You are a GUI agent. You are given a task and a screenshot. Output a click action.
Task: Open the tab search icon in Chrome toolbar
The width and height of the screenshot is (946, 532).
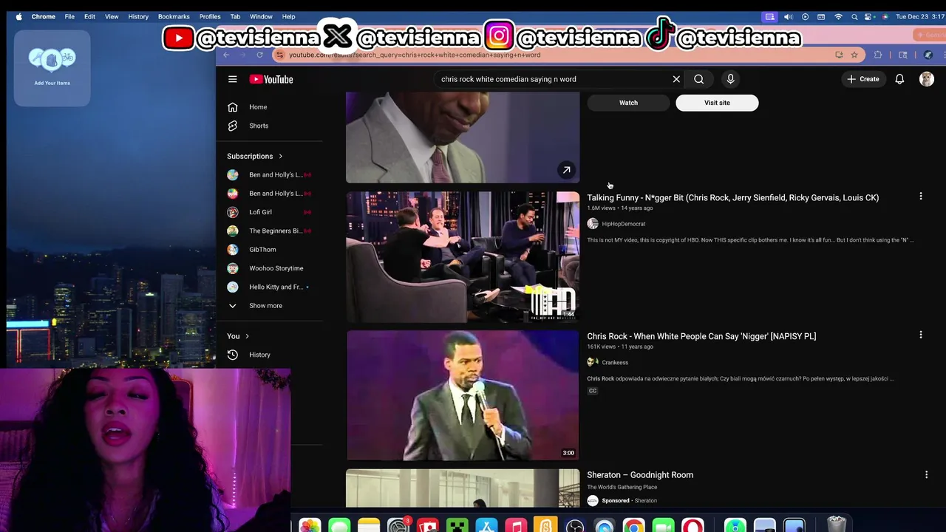pos(903,55)
